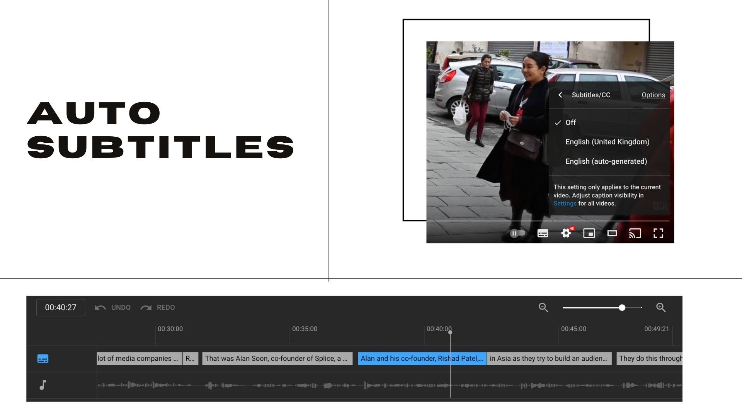
Task: Switch to theater mode icon
Action: click(x=612, y=233)
